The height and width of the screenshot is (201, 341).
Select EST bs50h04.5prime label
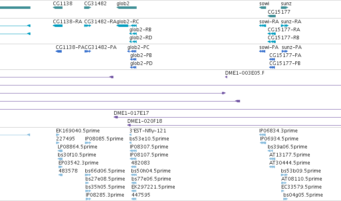click(x=151, y=171)
